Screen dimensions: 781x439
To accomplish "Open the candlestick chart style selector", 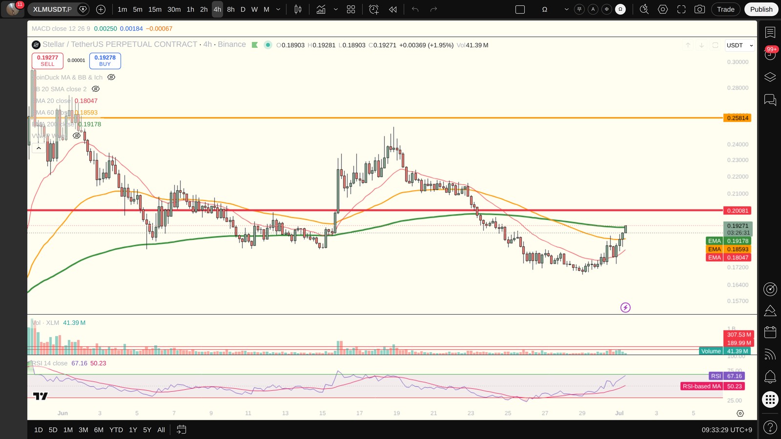I will 298,9.
